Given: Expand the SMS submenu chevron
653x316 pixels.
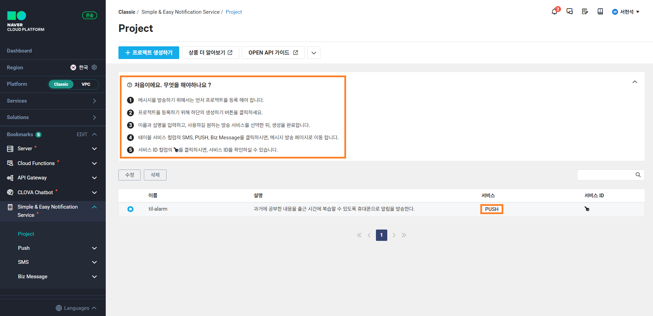Looking at the screenshot, I should pos(94,262).
